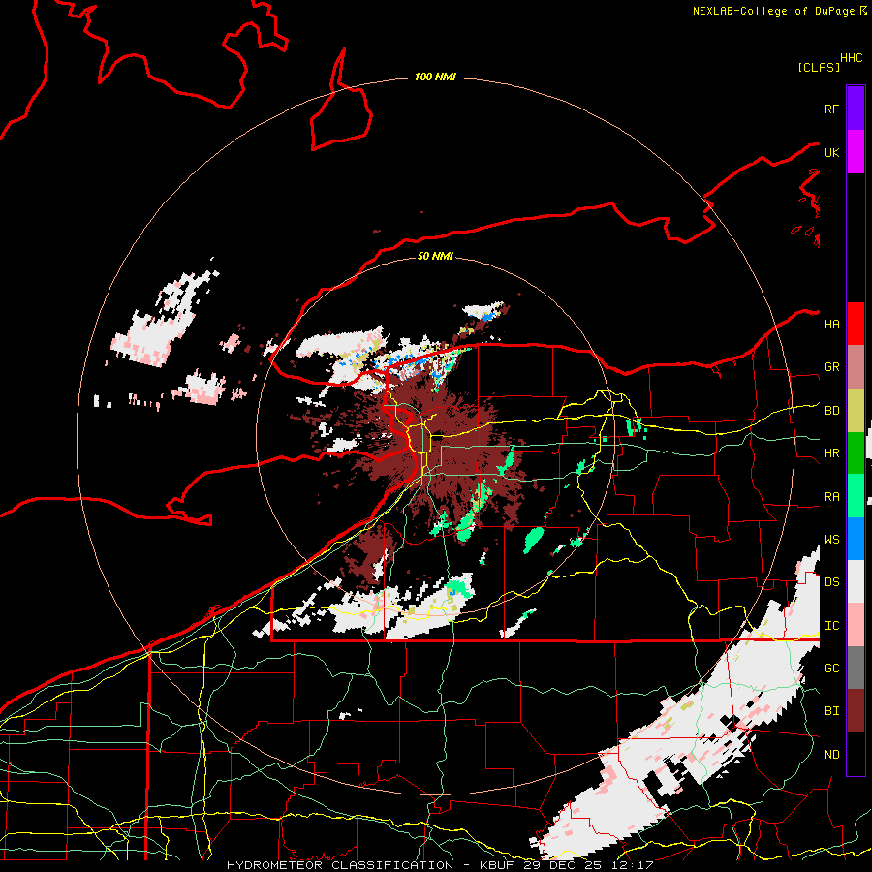
Task: Click the WS legend label
Action: pos(831,540)
